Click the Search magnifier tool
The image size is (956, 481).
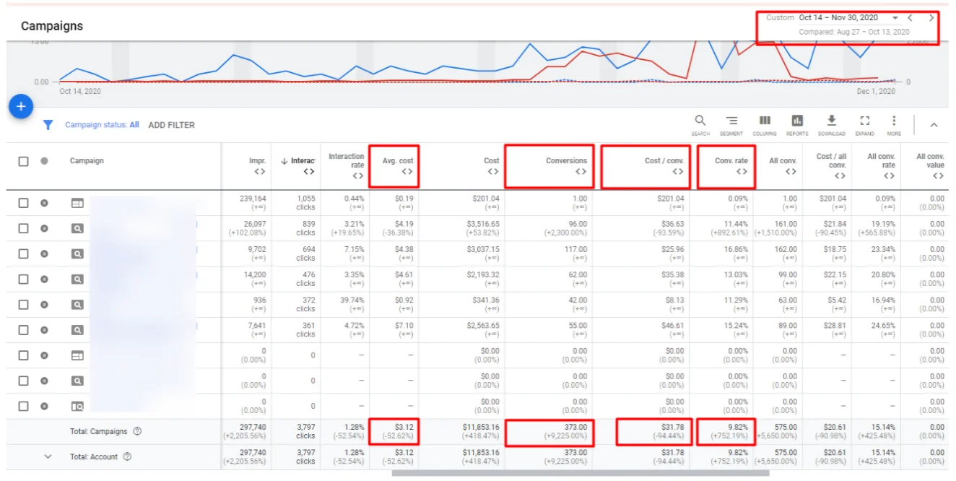tap(700, 123)
